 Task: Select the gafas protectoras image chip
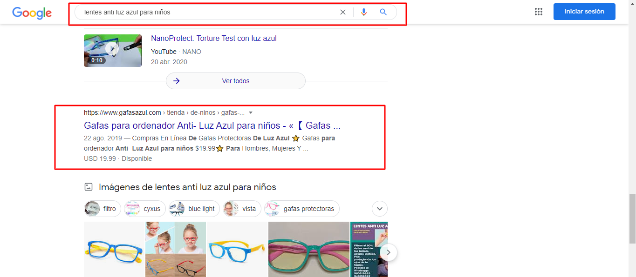[x=302, y=209]
